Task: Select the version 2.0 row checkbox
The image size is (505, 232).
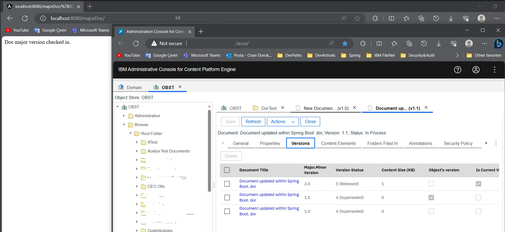Action: pyautogui.click(x=227, y=184)
